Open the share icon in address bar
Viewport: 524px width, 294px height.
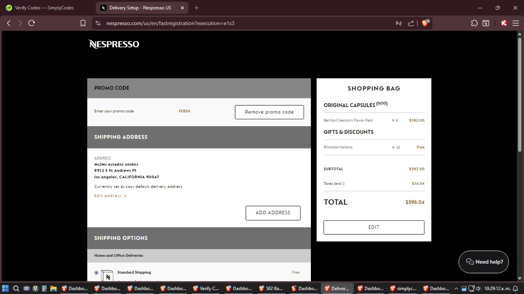click(411, 23)
